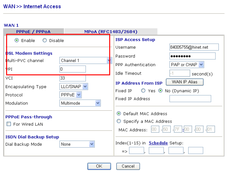Expand the Encapsulating Type dropdown

74,87
